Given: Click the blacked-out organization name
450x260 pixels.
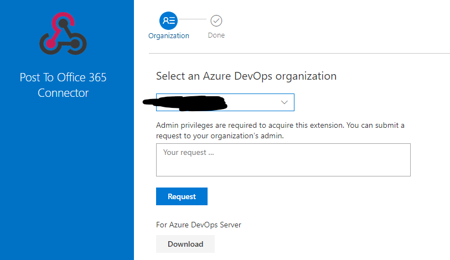Looking at the screenshot, I should [185, 102].
